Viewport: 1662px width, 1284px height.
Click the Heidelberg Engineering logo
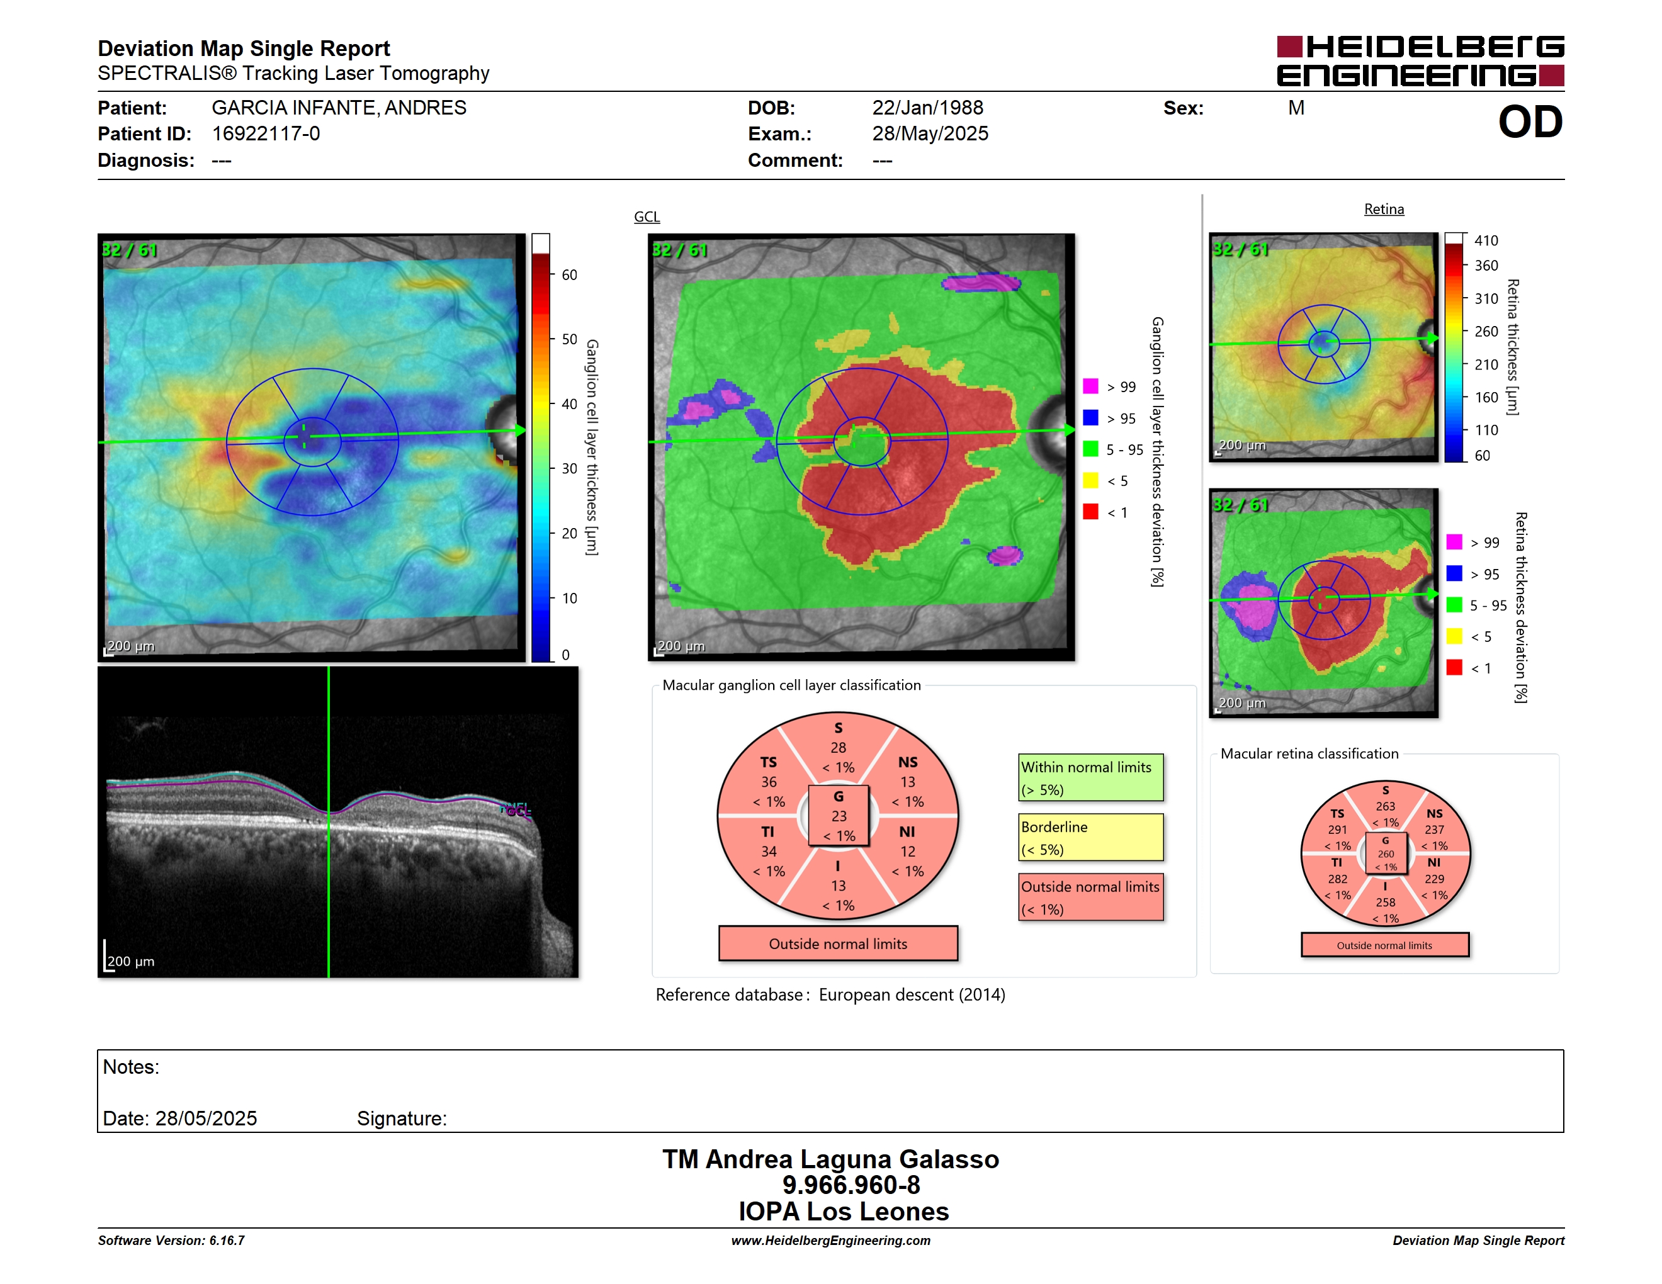coord(1420,61)
